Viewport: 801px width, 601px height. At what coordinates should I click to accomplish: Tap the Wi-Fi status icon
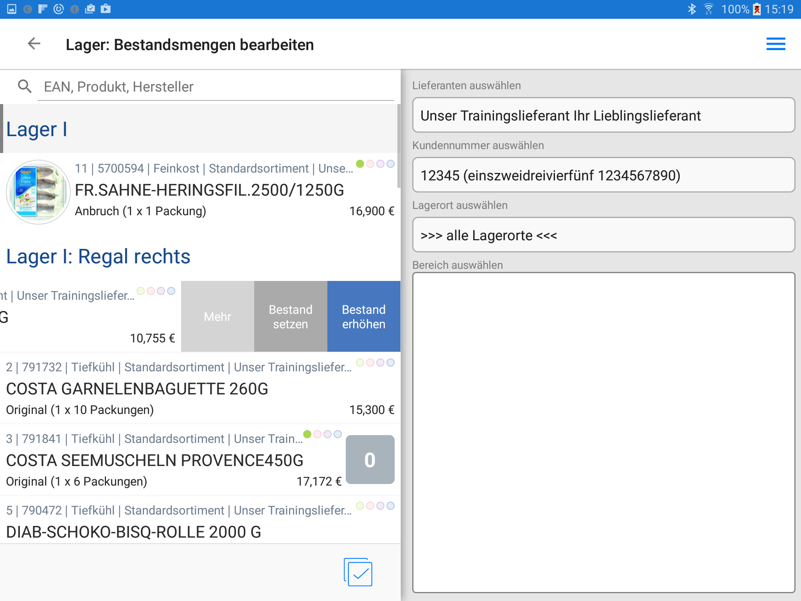tap(708, 9)
